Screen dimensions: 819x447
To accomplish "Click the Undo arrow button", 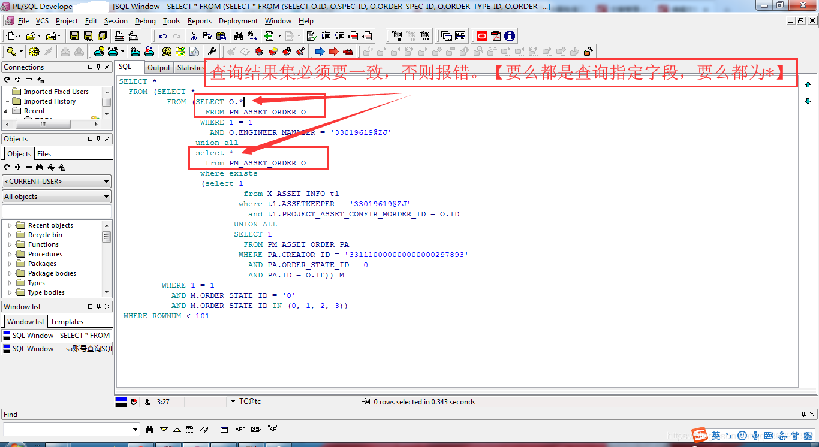I will click(162, 36).
